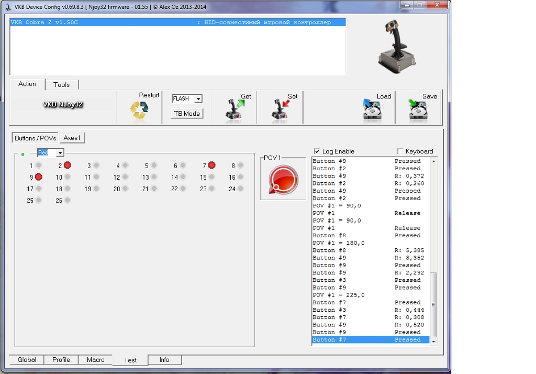This screenshot has height=374, width=536.
Task: Click the Save disk icon
Action: pos(418,110)
